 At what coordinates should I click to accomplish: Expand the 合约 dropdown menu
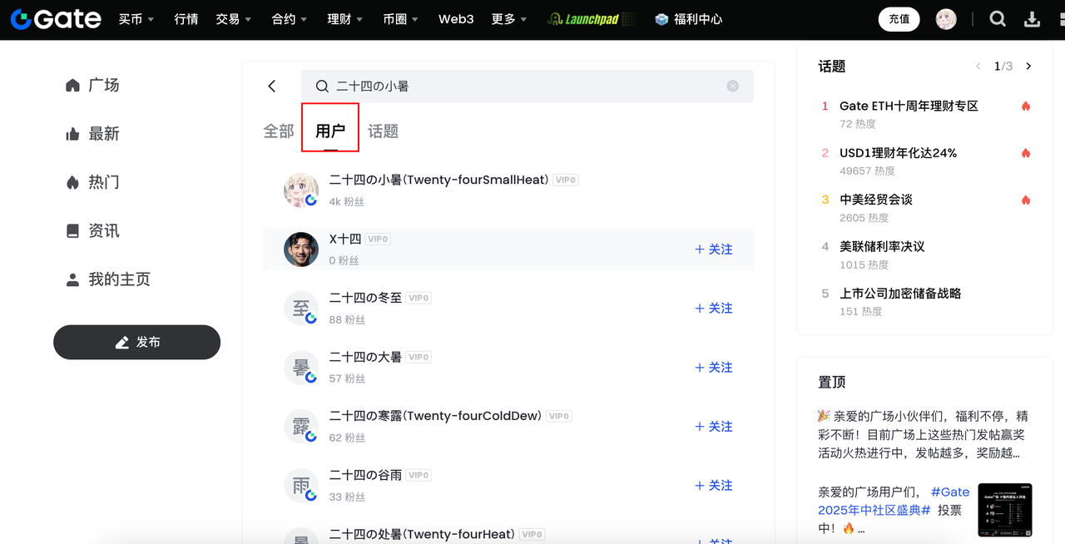(289, 18)
